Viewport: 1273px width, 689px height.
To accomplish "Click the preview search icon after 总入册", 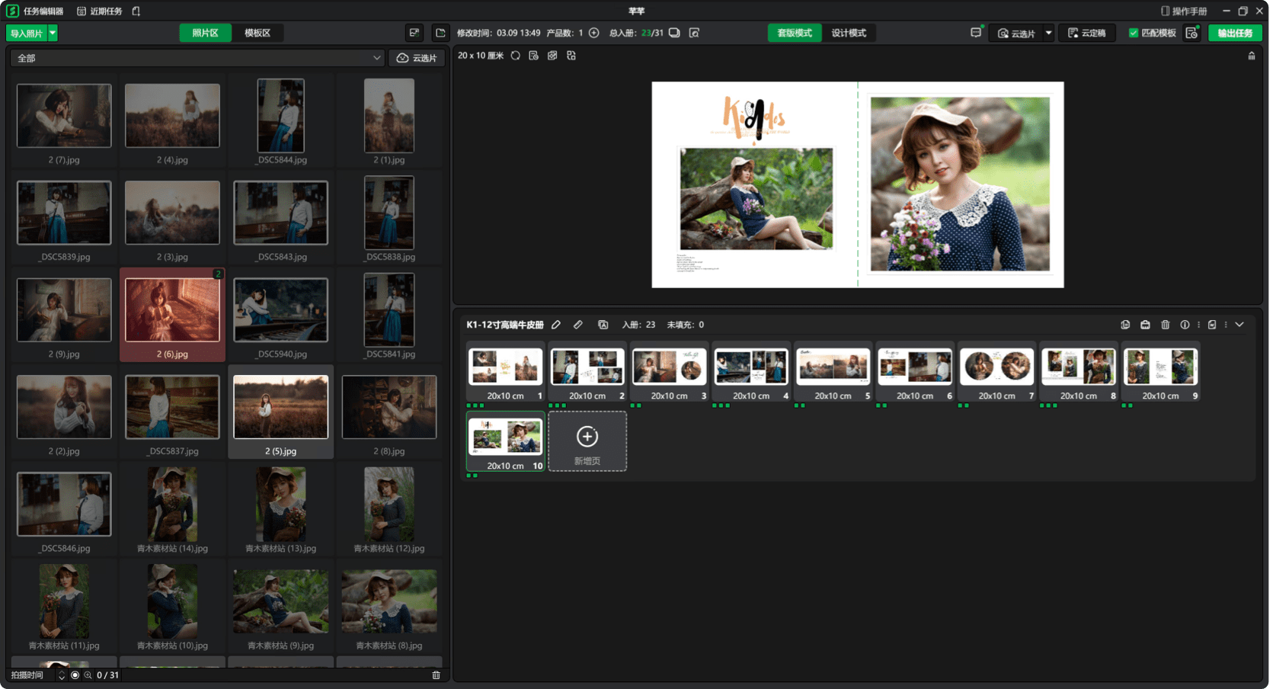I will click(x=694, y=33).
